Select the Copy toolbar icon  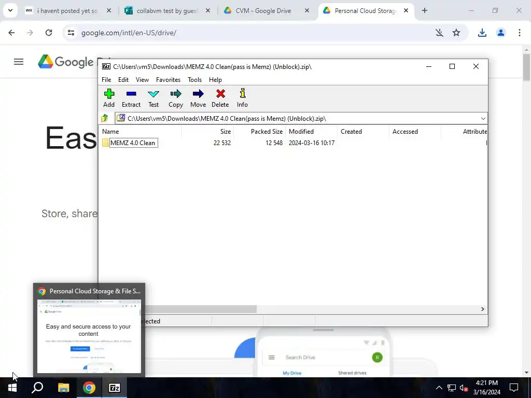[x=176, y=98]
